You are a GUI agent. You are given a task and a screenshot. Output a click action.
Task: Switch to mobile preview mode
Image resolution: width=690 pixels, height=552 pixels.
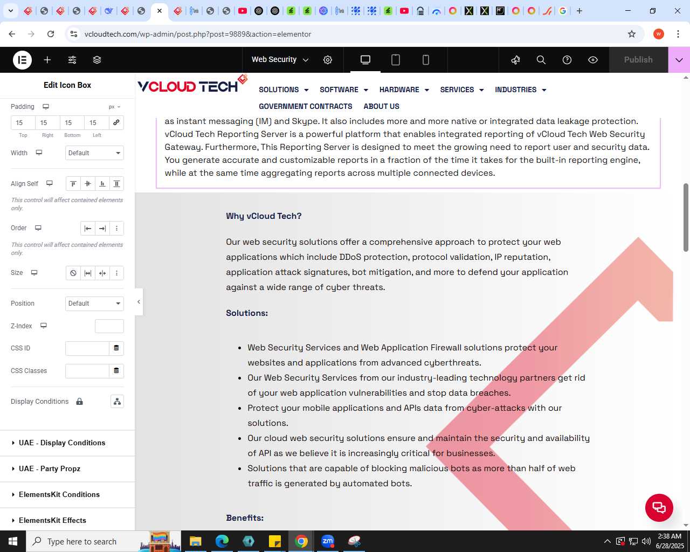tap(426, 60)
